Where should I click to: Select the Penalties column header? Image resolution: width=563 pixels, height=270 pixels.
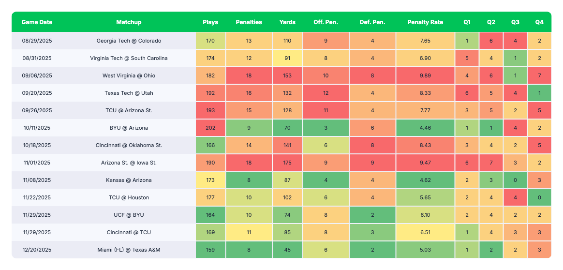pos(249,22)
